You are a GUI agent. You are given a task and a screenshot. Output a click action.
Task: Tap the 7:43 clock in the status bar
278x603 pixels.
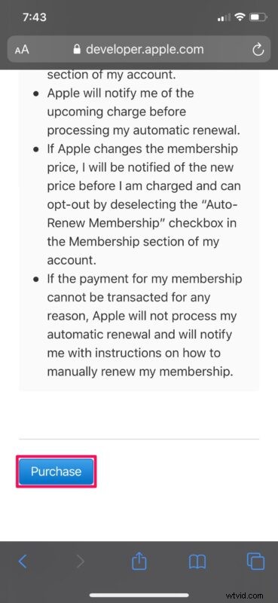(34, 17)
